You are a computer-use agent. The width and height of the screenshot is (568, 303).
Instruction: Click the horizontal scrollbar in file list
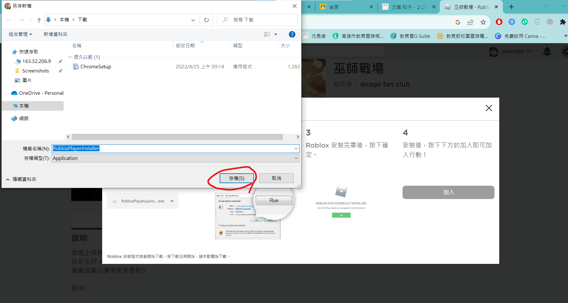177,137
